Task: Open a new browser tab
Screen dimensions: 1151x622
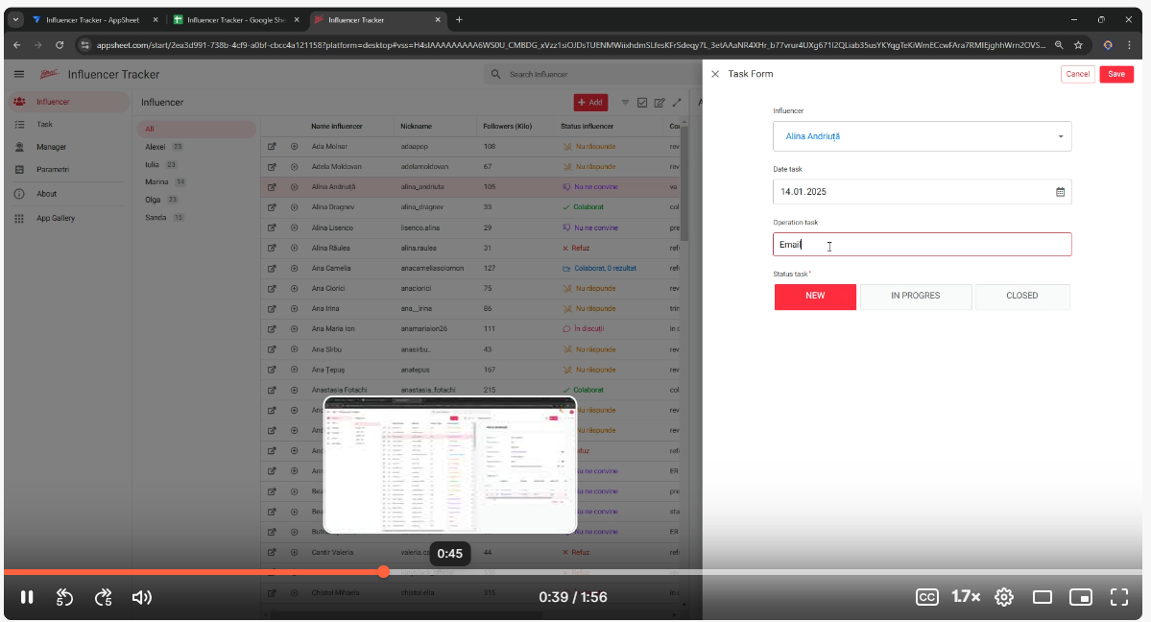Action: tap(459, 20)
